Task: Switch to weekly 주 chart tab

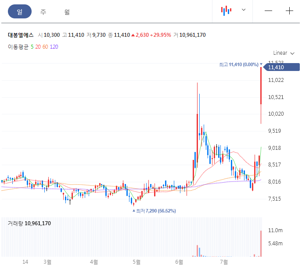Action: pos(43,12)
